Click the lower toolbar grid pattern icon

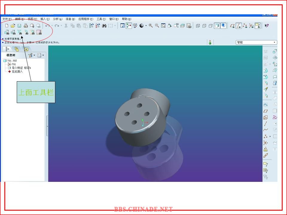39,32
